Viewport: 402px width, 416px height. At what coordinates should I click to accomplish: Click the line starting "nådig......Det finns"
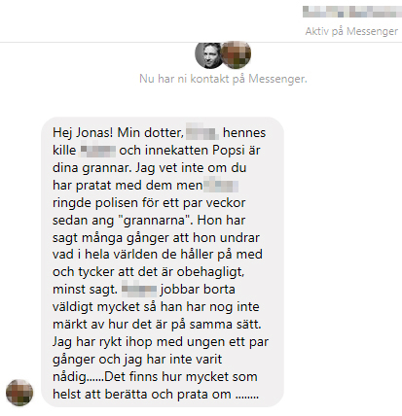[155, 377]
